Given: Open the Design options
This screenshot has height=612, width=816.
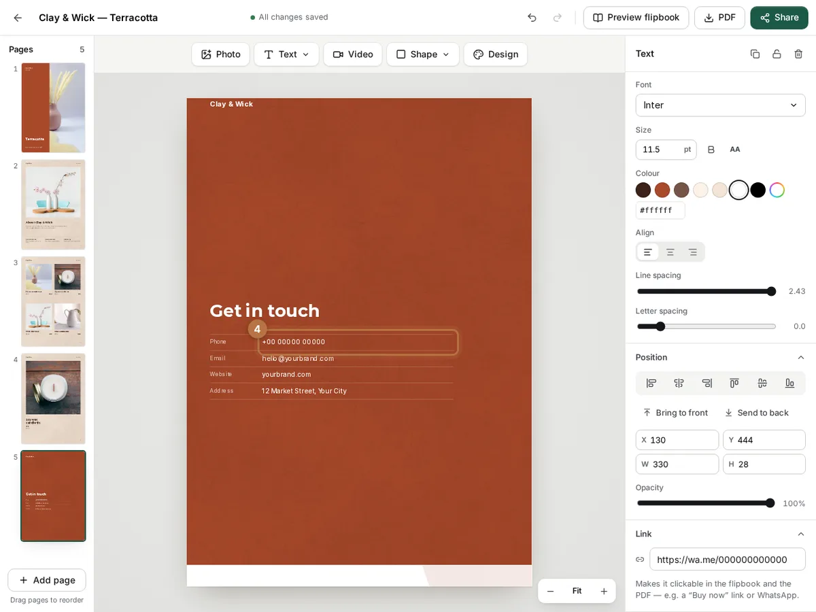Looking at the screenshot, I should click(496, 54).
